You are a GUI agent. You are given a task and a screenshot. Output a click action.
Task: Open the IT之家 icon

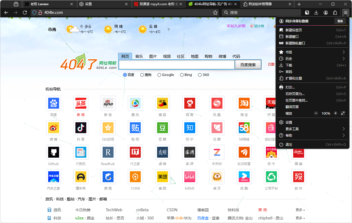[135, 152]
